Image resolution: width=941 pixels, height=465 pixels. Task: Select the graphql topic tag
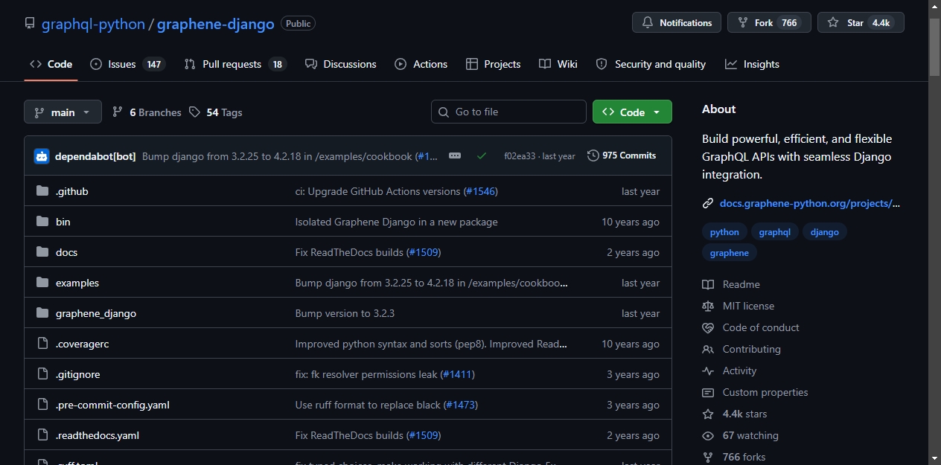(774, 232)
